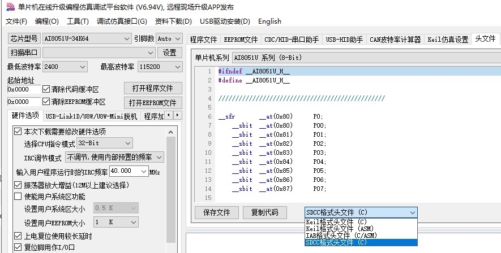Select the partially shown 程序加 tab
This screenshot has height=253, width=501.
pyautogui.click(x=153, y=116)
